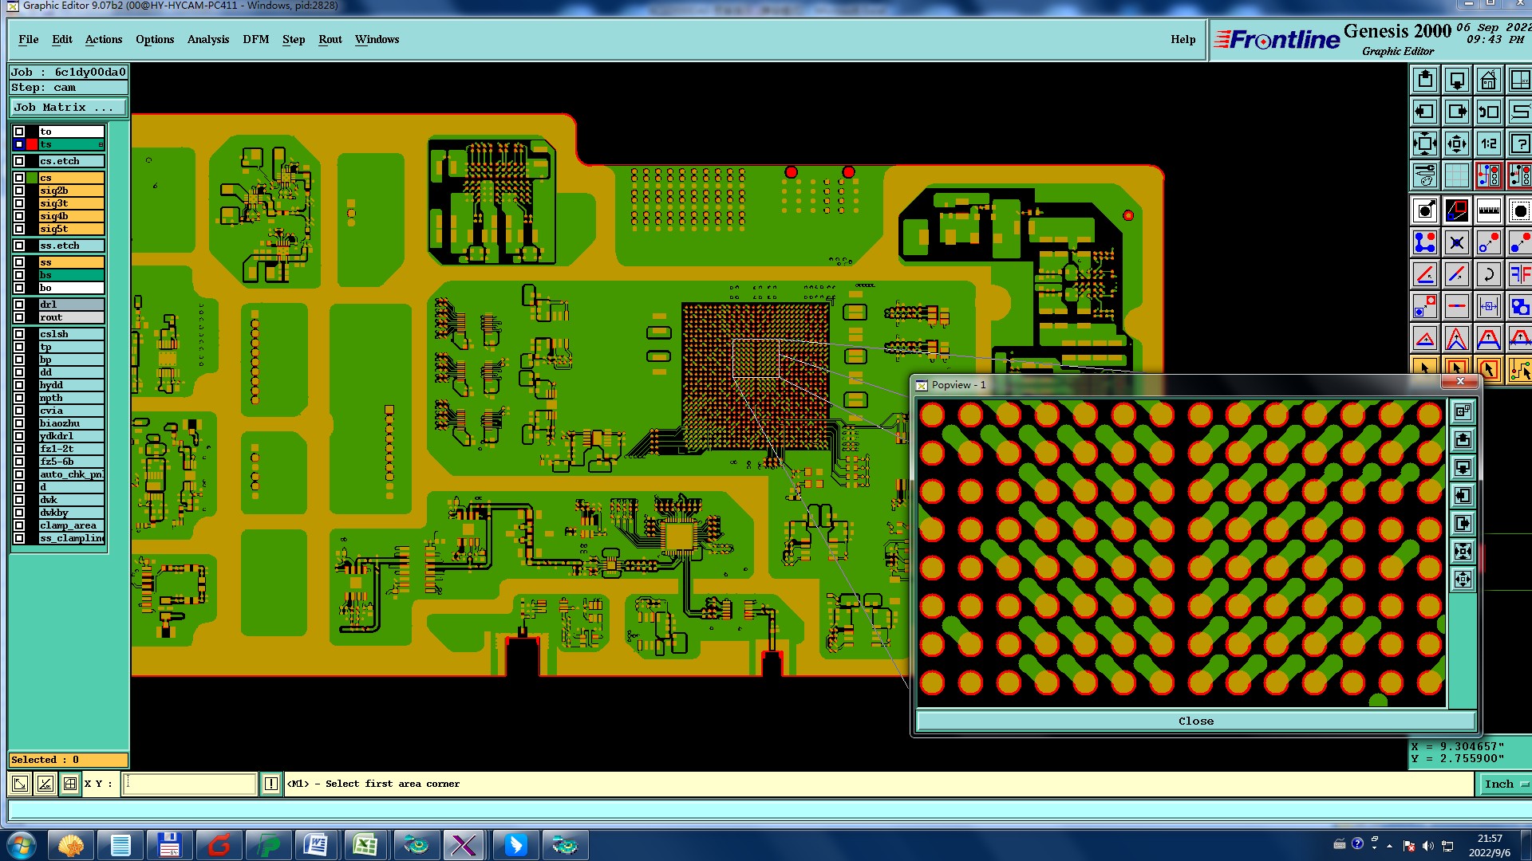1532x861 pixels.
Task: Click the red ts layer color swatch
Action: (x=32, y=144)
